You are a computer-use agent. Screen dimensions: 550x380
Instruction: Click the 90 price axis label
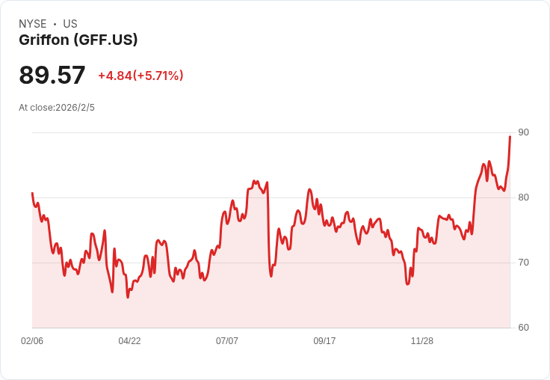coord(523,132)
